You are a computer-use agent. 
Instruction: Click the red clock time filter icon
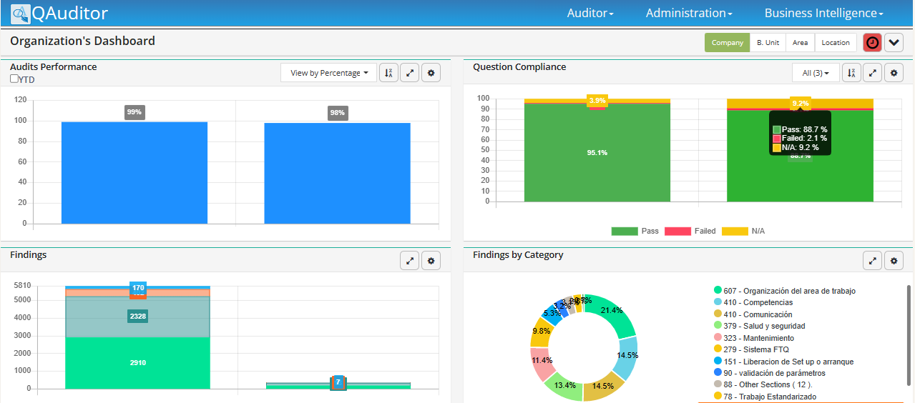click(872, 43)
